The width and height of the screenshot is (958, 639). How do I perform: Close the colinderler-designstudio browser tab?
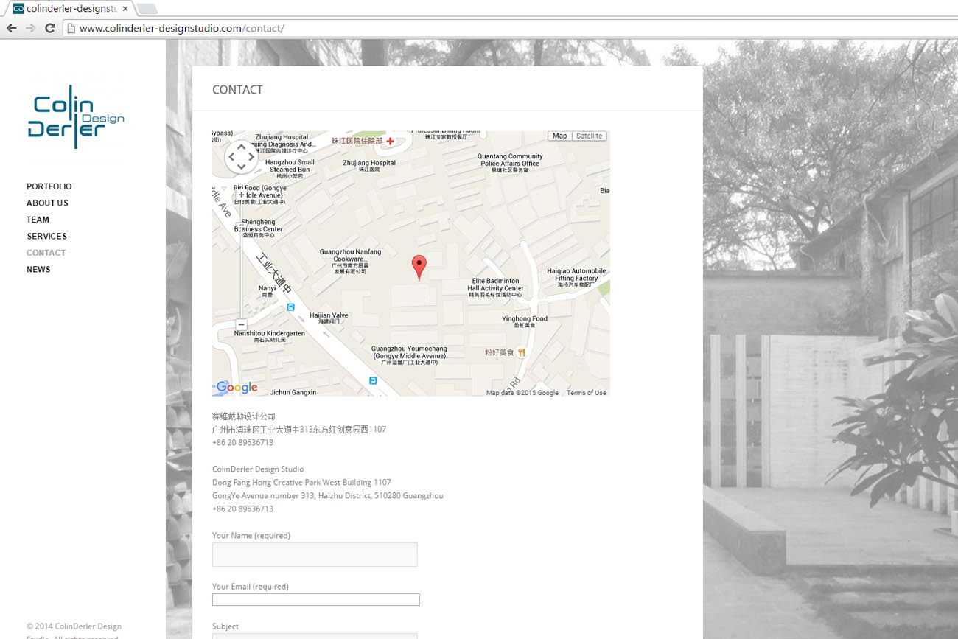(x=125, y=9)
